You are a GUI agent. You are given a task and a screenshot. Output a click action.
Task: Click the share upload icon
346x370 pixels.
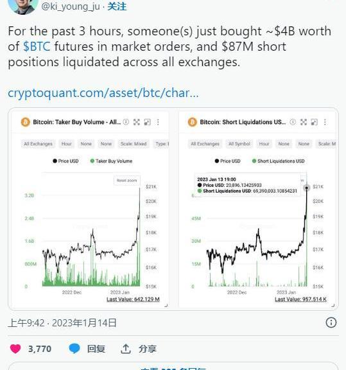(x=126, y=349)
